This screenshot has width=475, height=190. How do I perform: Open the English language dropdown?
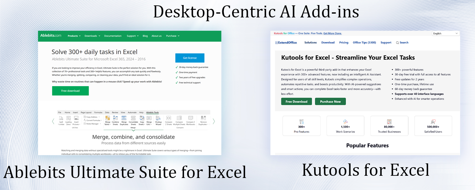(446, 33)
